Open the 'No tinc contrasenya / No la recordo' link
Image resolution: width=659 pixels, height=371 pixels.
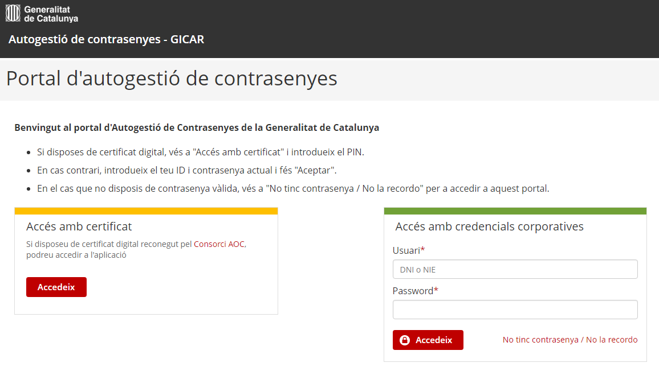coord(570,340)
